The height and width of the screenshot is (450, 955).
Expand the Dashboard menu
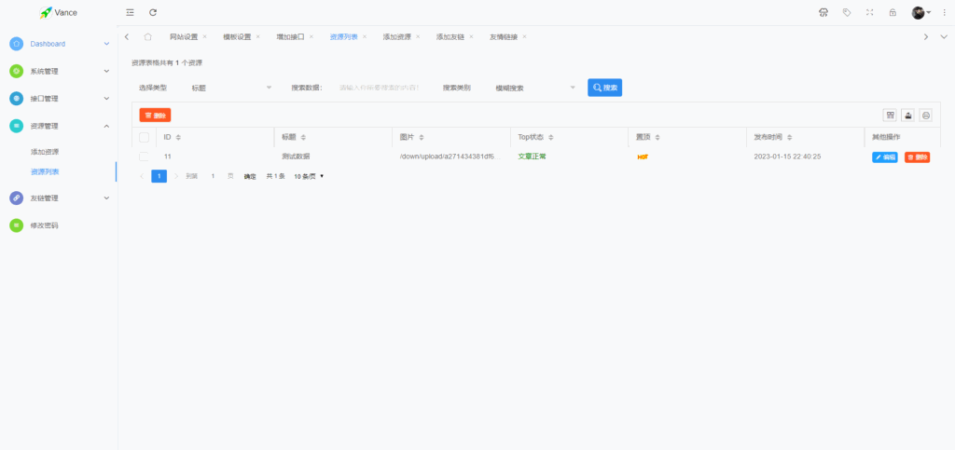coord(106,44)
